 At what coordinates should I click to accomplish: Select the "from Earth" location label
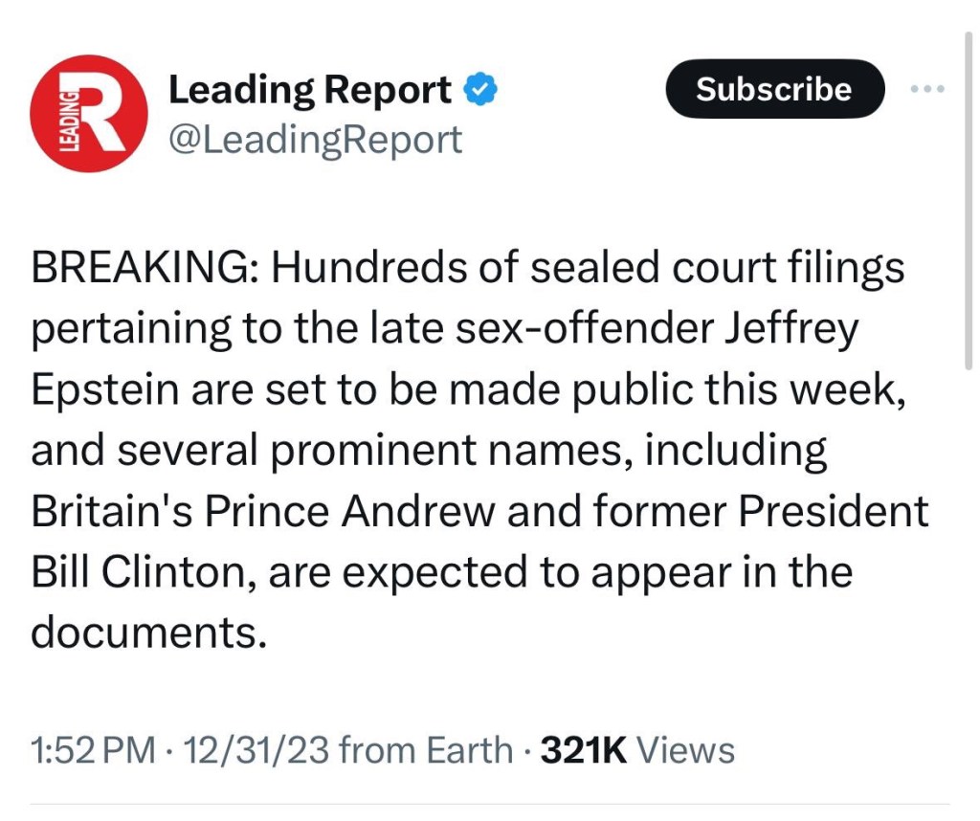pyautogui.click(x=426, y=749)
